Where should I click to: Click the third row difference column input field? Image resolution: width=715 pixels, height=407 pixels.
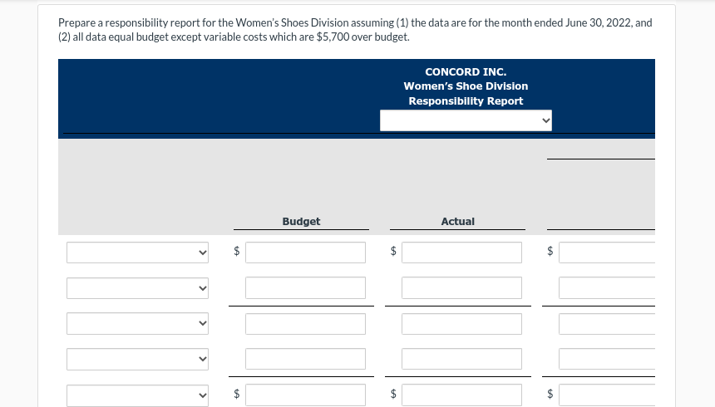[607, 324]
